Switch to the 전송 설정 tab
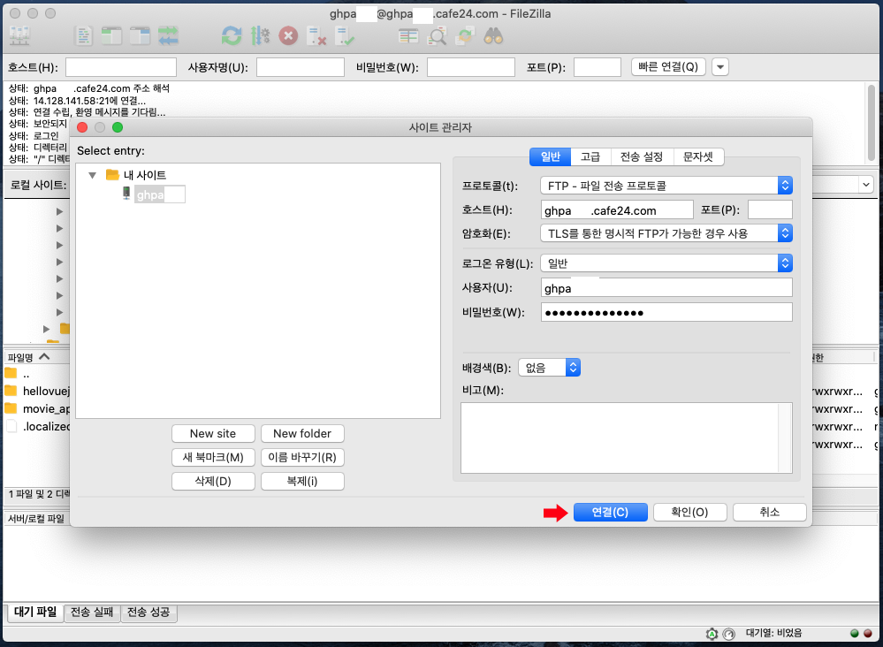The width and height of the screenshot is (883, 647). (642, 156)
